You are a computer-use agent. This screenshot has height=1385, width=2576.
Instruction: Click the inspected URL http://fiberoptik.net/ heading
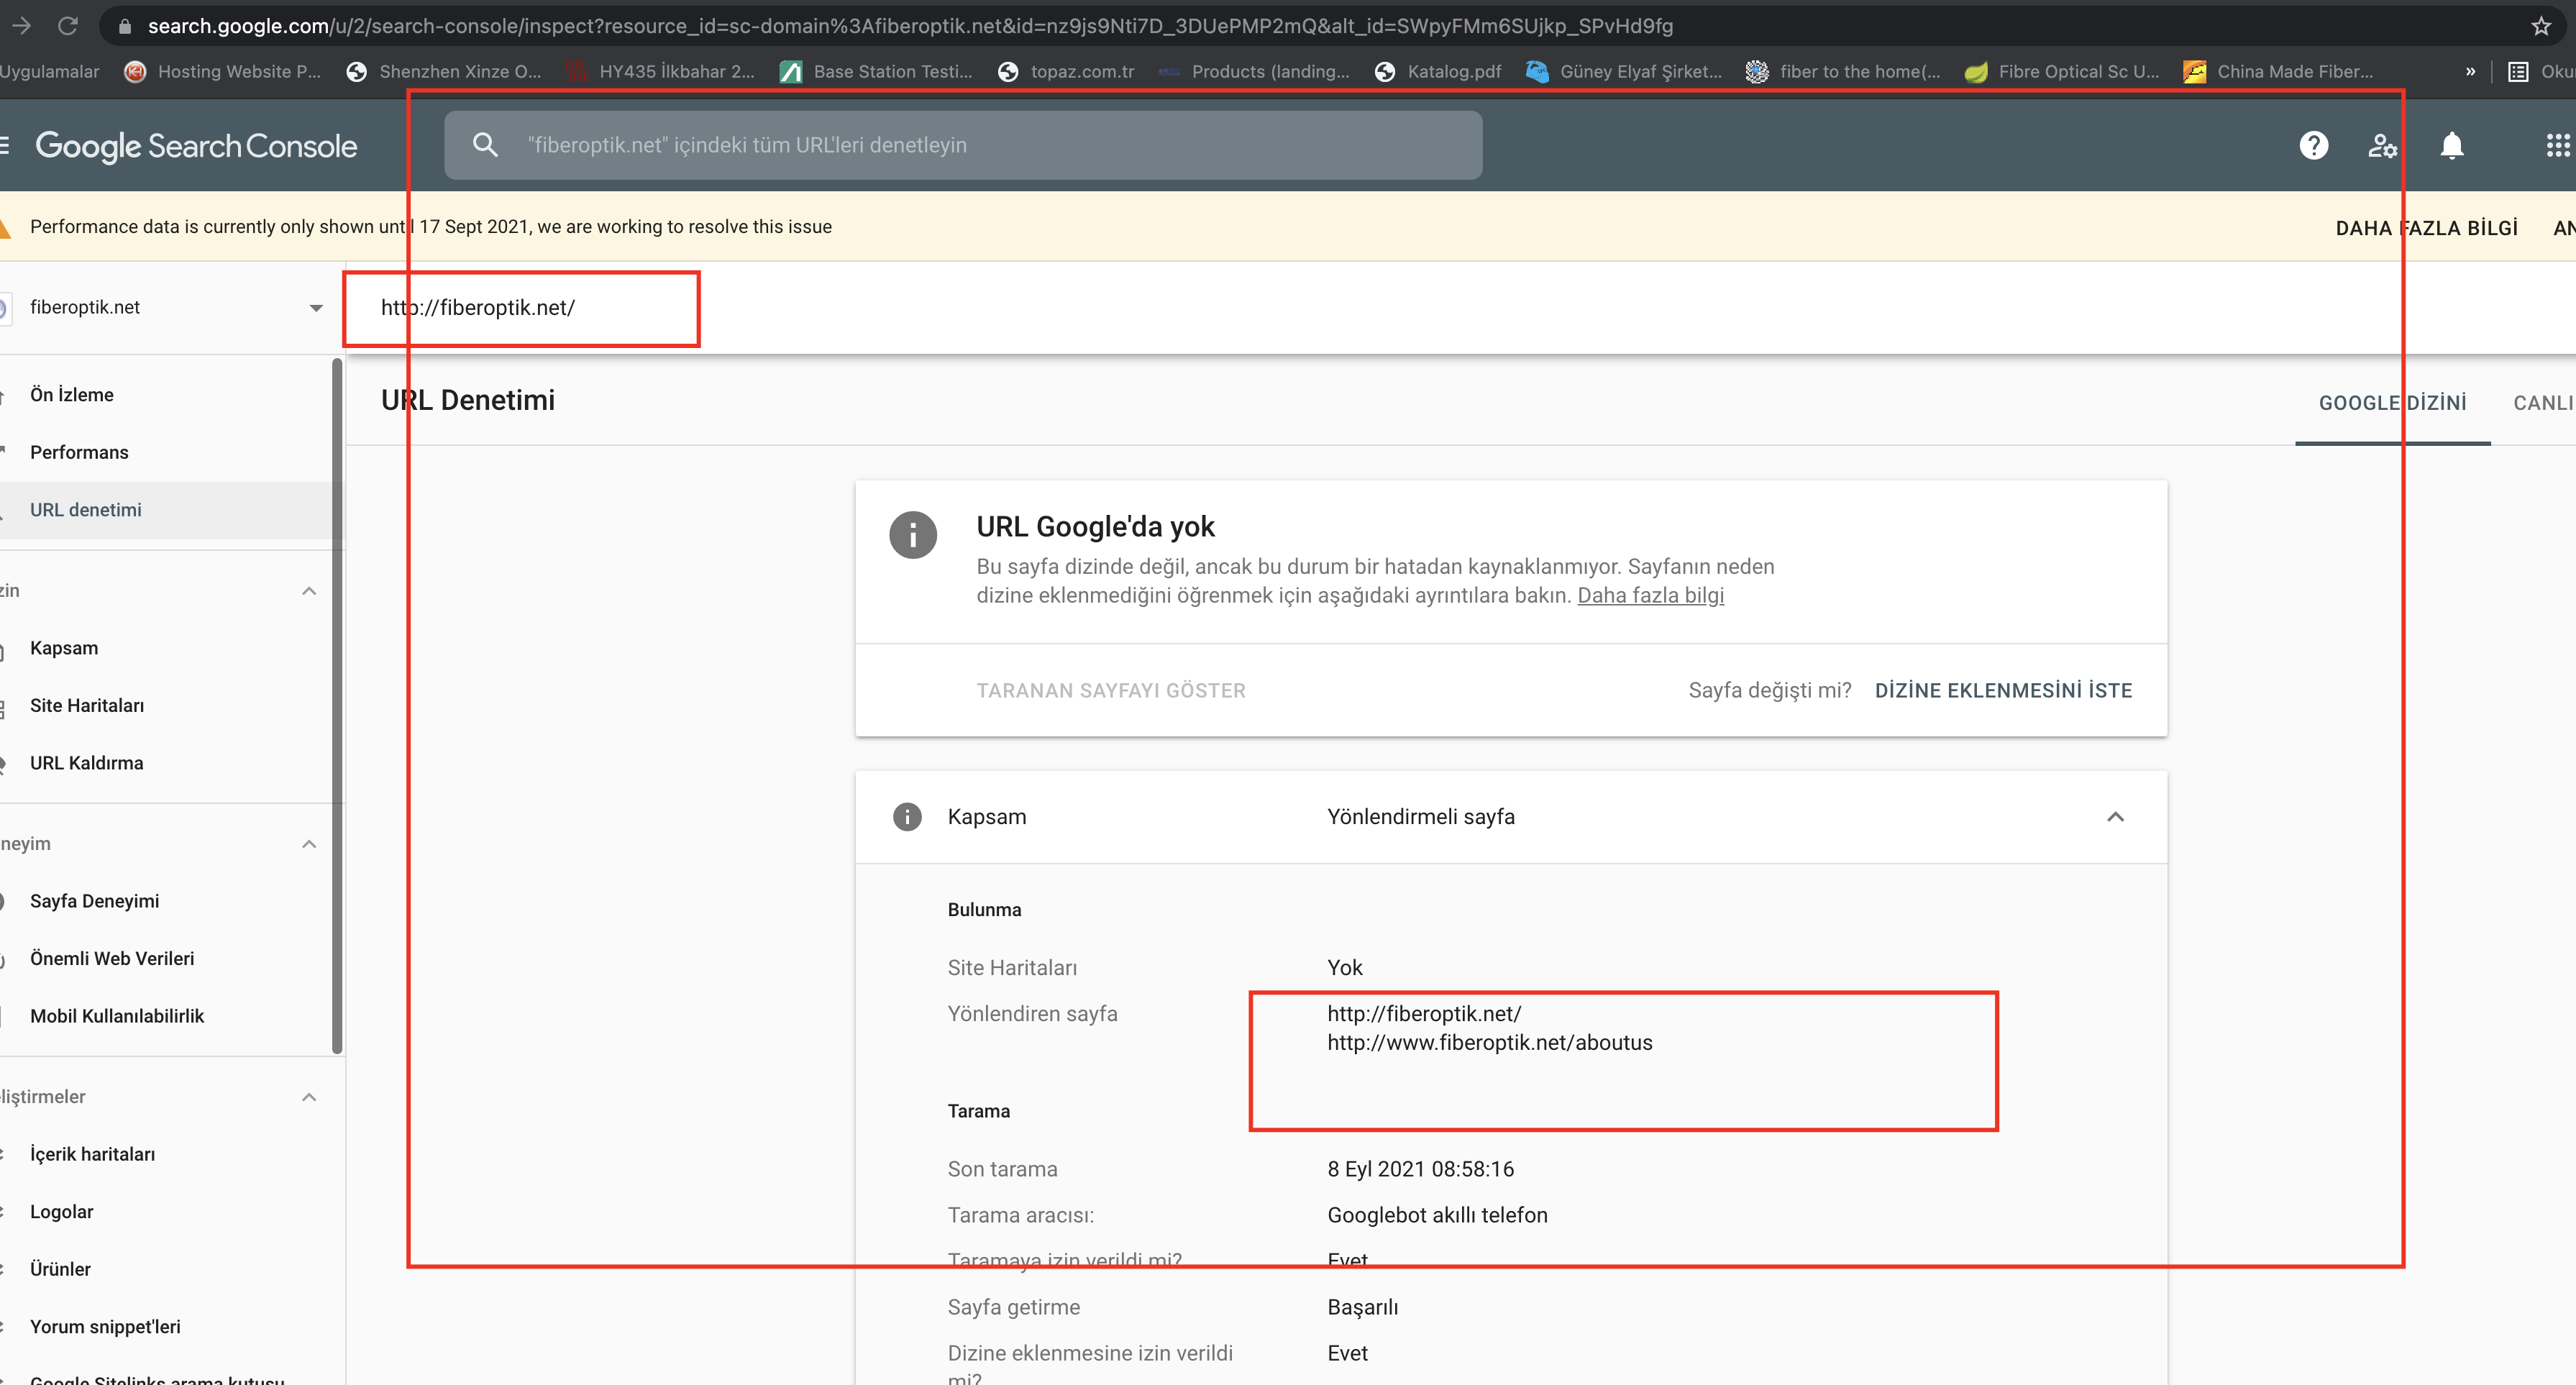pyautogui.click(x=478, y=308)
